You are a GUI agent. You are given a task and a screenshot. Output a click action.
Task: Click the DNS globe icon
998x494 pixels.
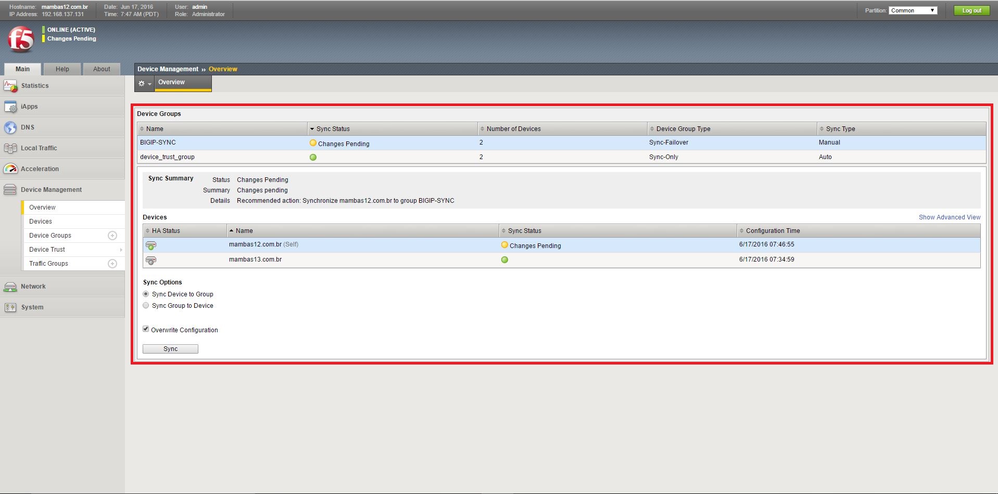pos(10,127)
